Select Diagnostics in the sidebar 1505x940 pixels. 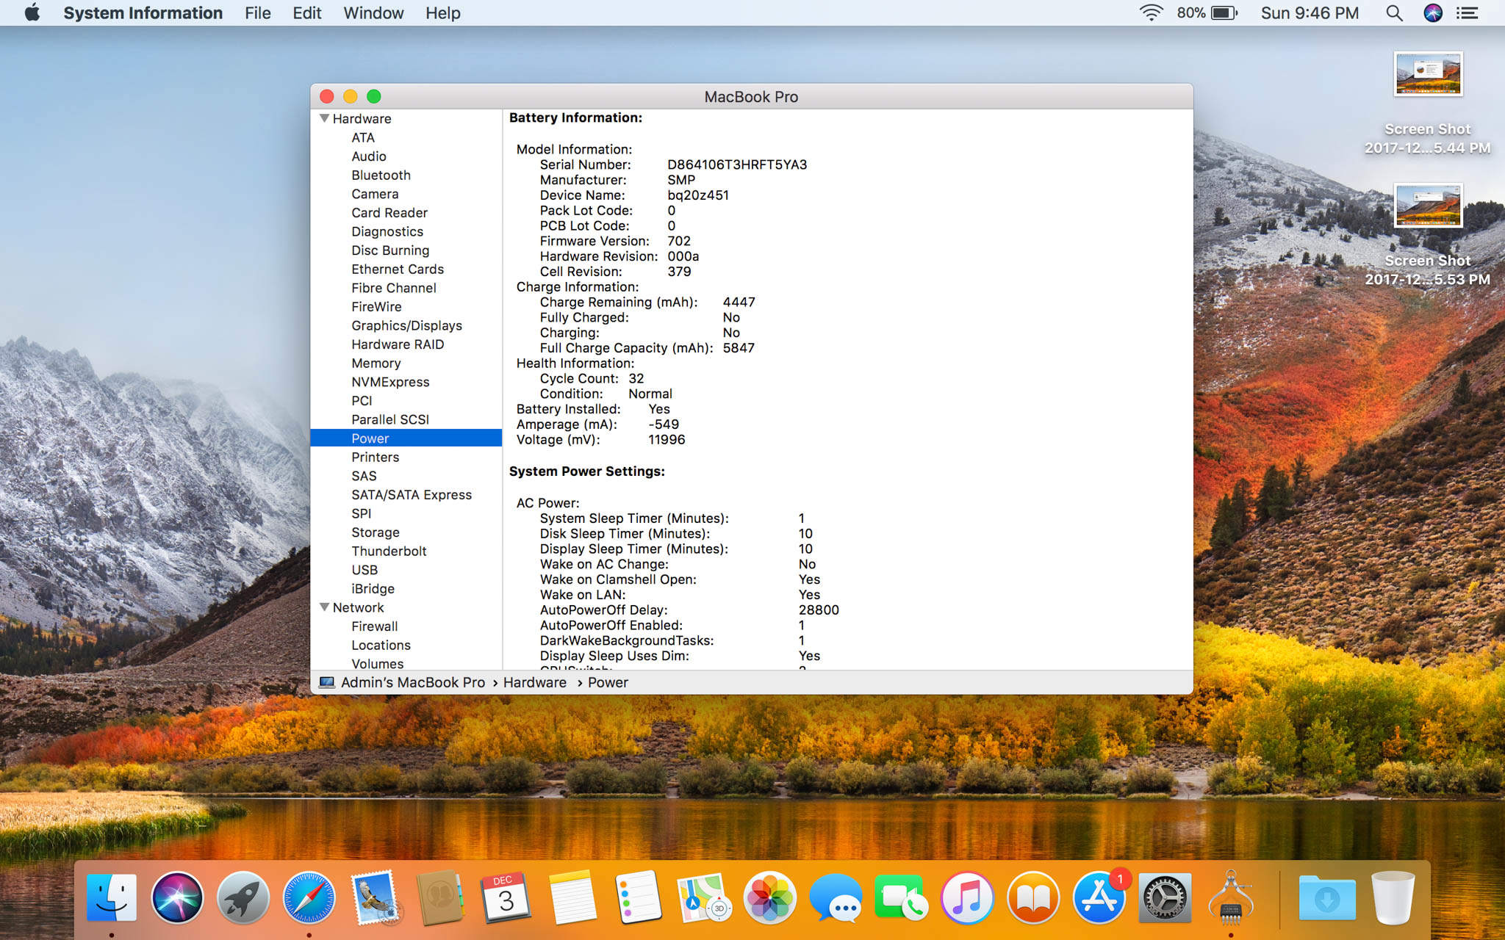pyautogui.click(x=387, y=231)
